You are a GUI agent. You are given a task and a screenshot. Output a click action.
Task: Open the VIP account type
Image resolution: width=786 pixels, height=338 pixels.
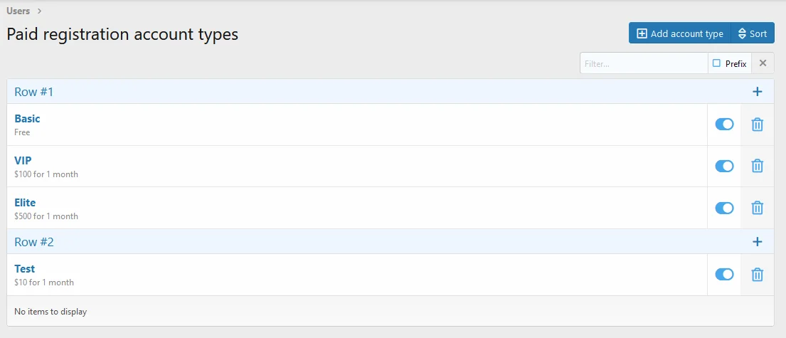click(23, 161)
